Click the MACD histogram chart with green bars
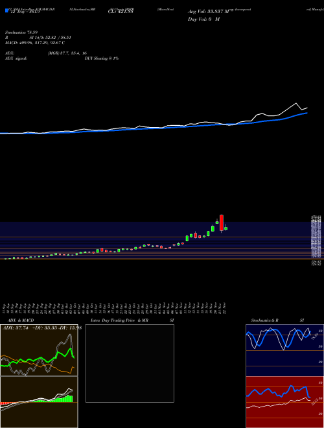 click(39, 402)
